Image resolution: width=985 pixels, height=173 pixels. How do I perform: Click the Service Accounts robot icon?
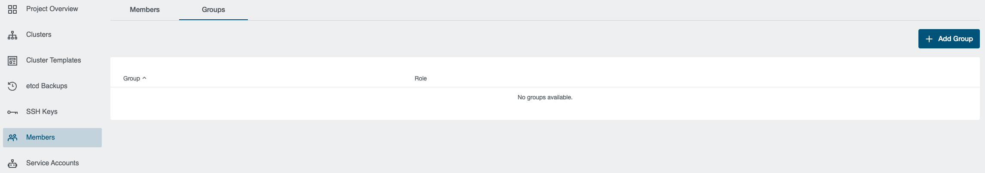(12, 164)
